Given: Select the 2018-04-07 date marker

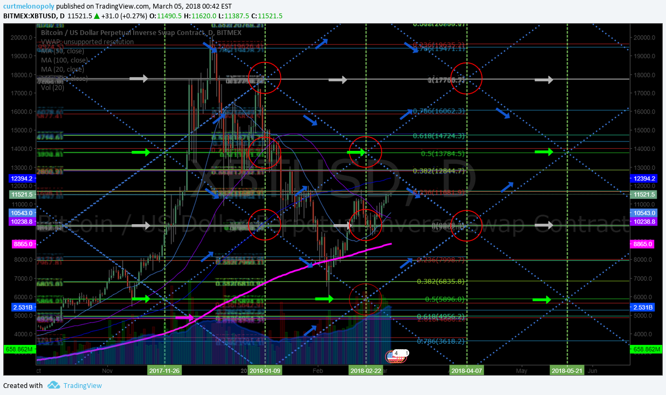Looking at the screenshot, I should pyautogui.click(x=467, y=370).
